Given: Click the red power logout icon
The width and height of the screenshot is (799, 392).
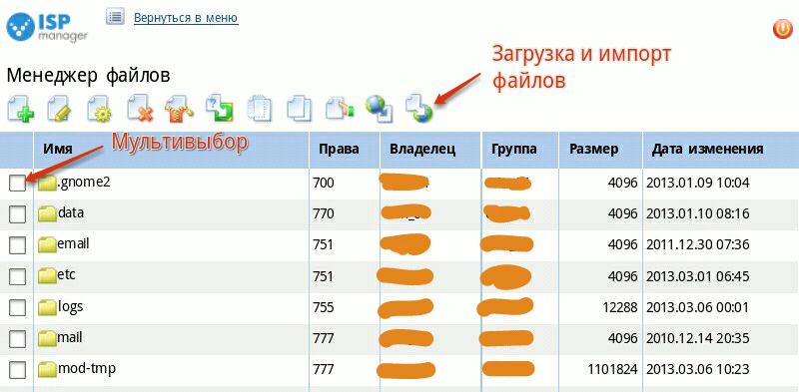Looking at the screenshot, I should point(782,30).
